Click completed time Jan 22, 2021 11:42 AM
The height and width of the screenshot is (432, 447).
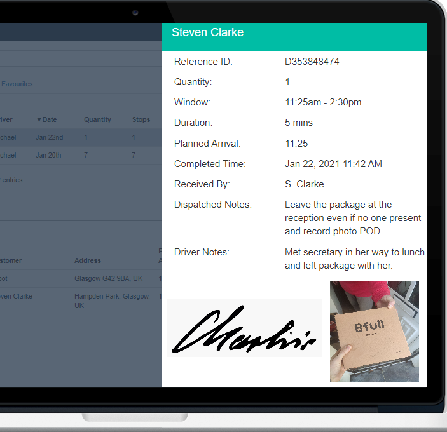pos(333,164)
